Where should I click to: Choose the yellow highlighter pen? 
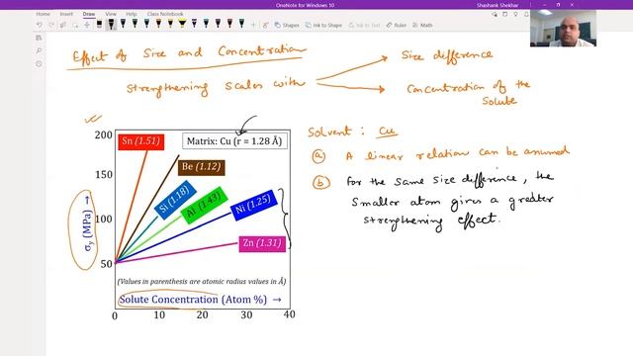pos(182,24)
